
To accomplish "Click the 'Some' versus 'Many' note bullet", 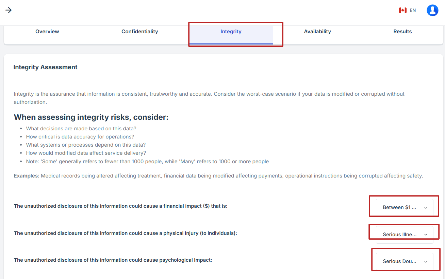I will [x=147, y=162].
